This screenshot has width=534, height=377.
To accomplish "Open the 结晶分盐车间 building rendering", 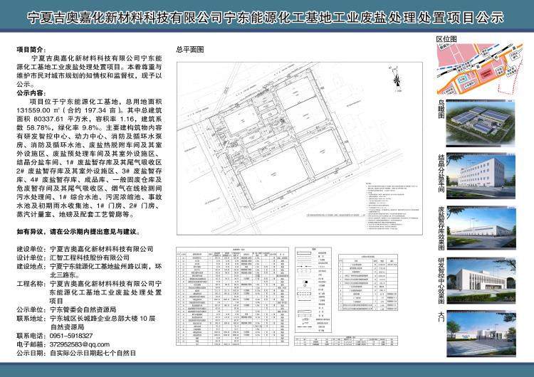I will 481,176.
